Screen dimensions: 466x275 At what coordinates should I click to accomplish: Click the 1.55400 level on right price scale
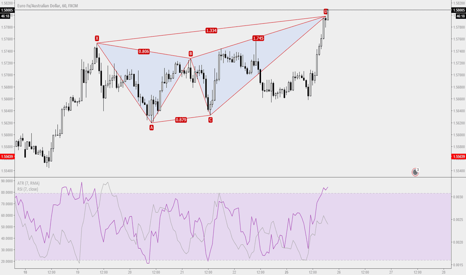[x=458, y=170]
